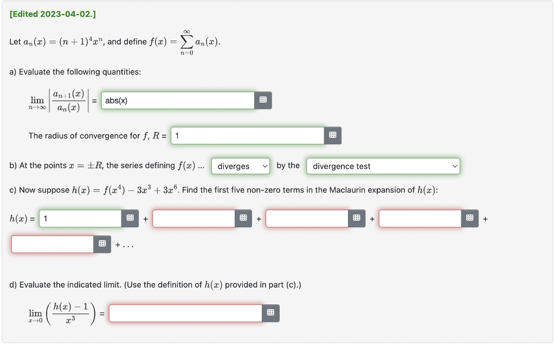Open the math keyboard for the radius R field
555x344 pixels.
point(332,135)
